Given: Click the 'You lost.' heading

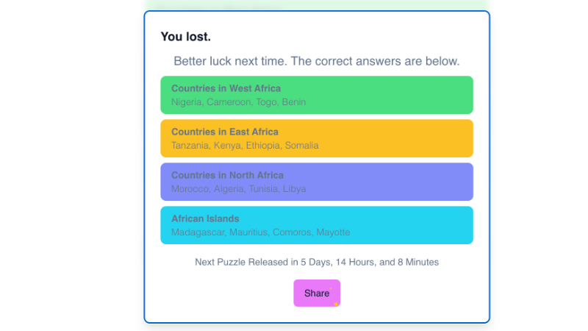Looking at the screenshot, I should point(186,37).
